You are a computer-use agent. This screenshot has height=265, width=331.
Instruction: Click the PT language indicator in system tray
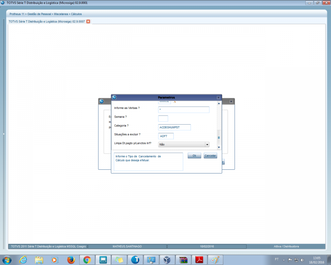[x=277, y=259]
